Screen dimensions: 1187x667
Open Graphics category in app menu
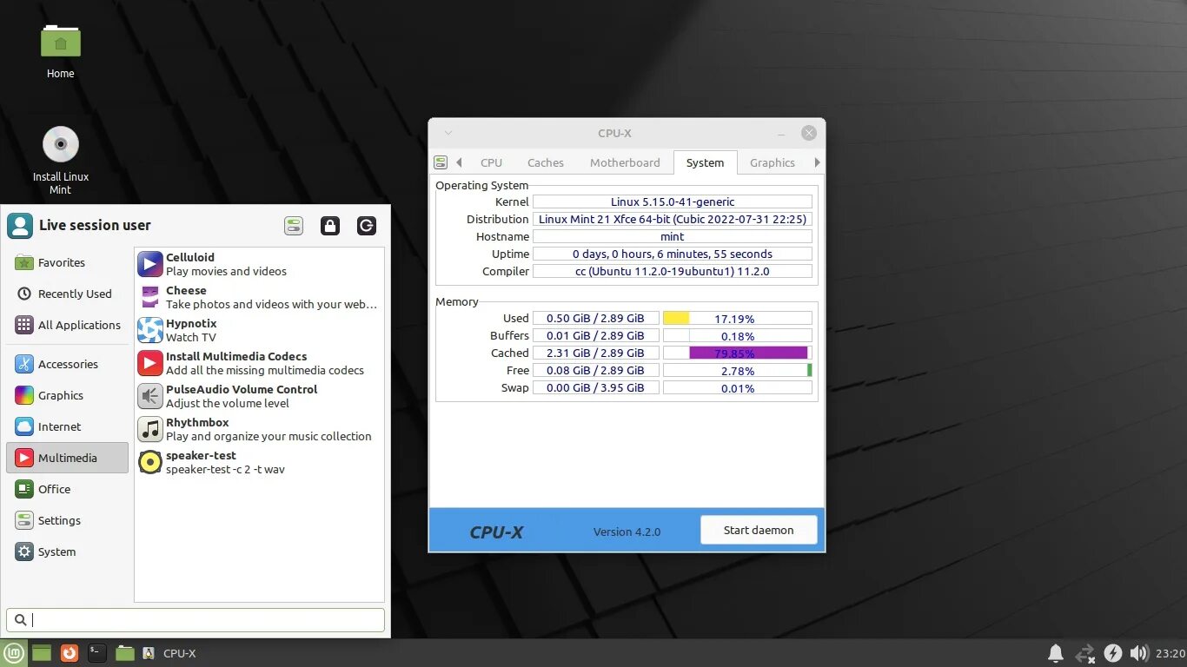coord(68,395)
